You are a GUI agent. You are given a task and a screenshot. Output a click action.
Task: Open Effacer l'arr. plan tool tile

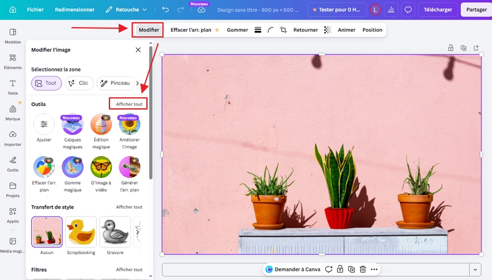[x=44, y=175]
